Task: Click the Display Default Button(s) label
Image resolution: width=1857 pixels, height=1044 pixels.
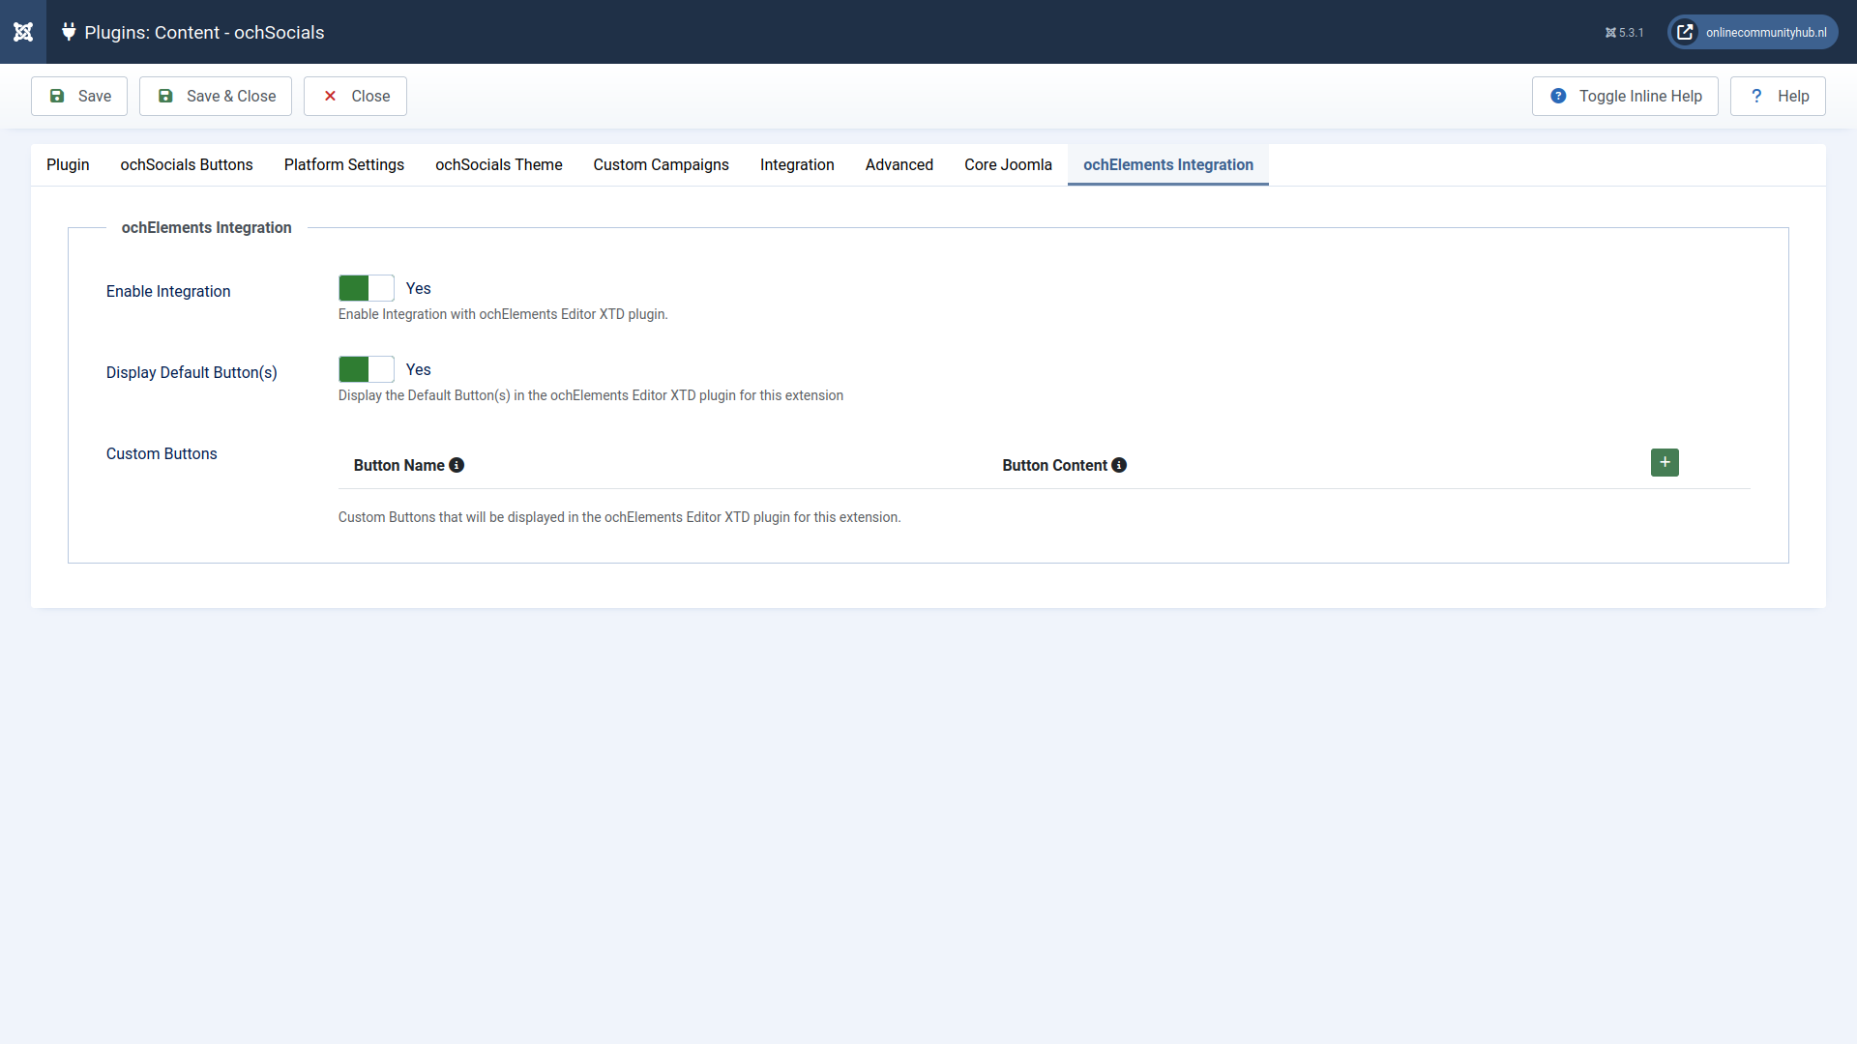Action: pos(192,372)
